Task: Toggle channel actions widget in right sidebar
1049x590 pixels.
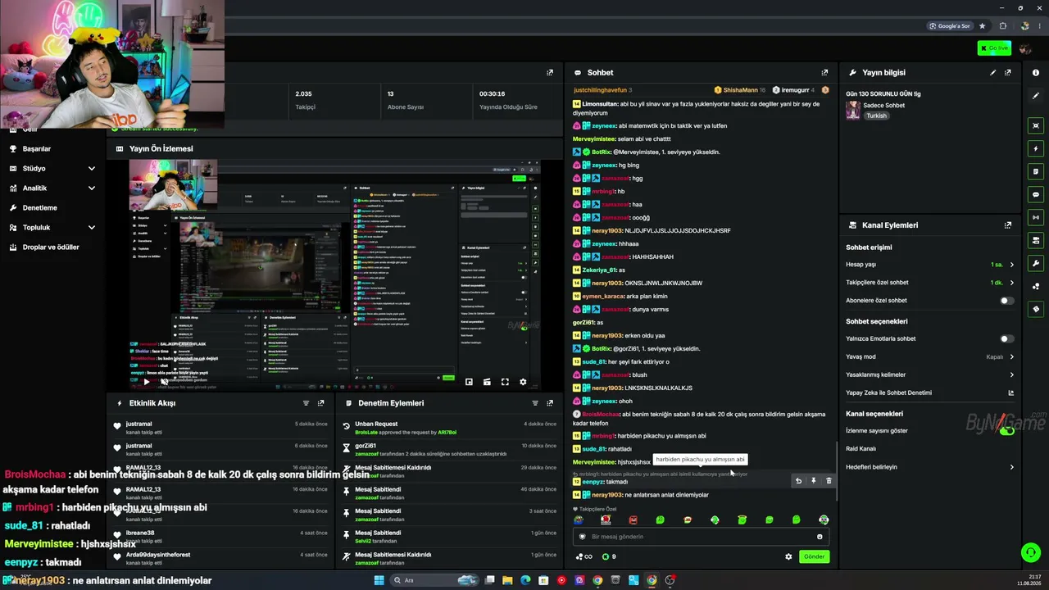Action: tap(1036, 240)
